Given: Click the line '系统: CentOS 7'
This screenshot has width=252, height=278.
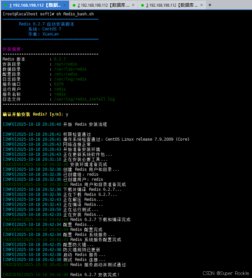Looking at the screenshot, I should point(45,29).
